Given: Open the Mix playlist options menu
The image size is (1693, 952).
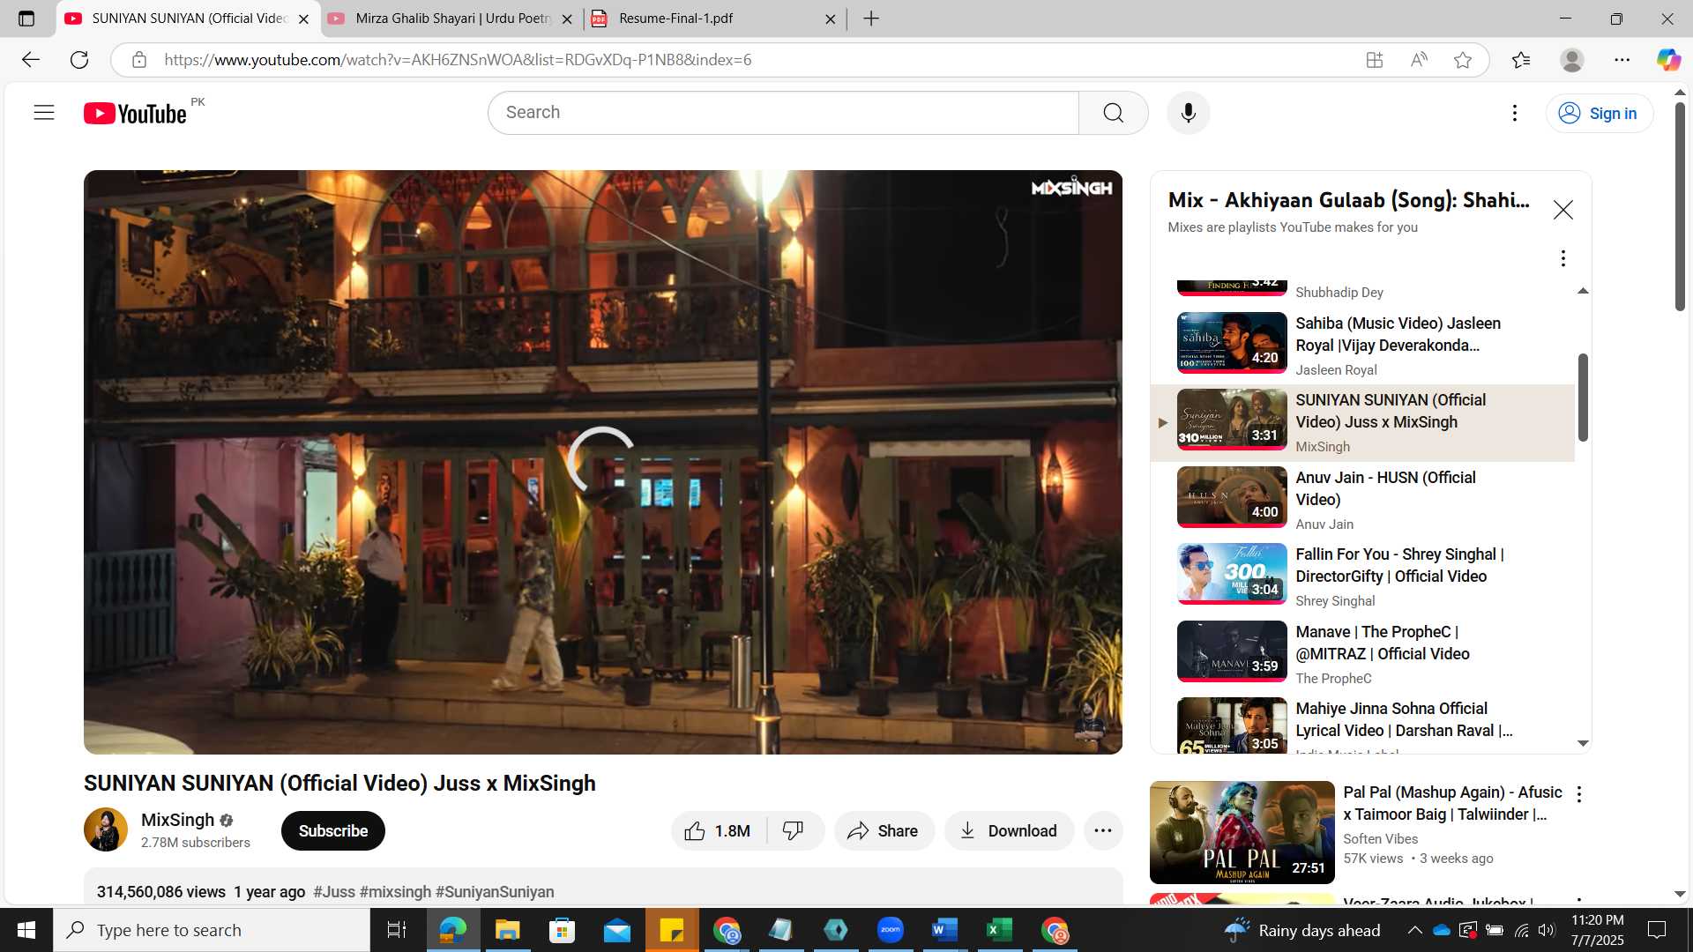Looking at the screenshot, I should (1562, 258).
